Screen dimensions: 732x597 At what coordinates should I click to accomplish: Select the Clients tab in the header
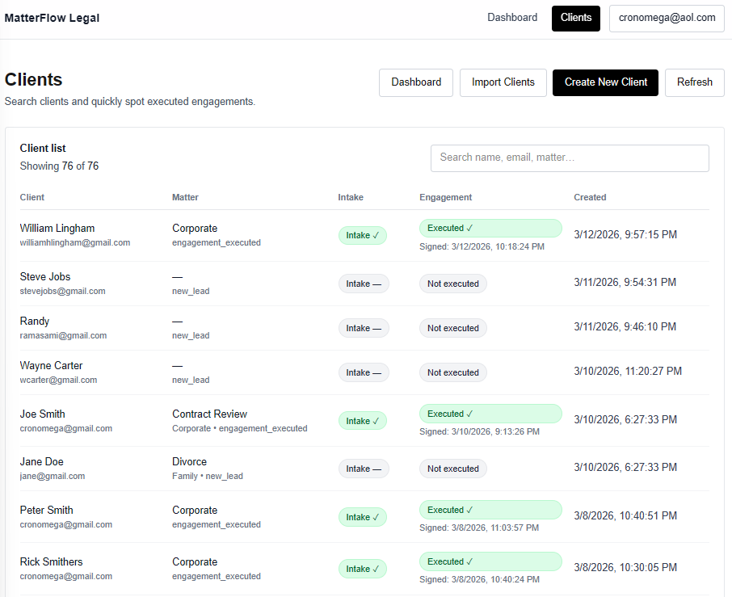tap(575, 18)
